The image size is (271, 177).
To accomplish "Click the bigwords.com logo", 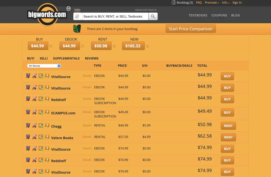I will tap(47, 15).
